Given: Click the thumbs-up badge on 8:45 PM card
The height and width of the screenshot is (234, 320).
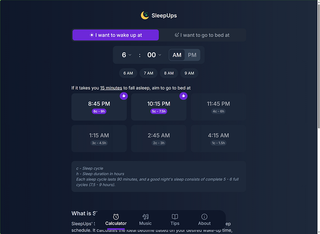Looking at the screenshot, I should (x=124, y=96).
